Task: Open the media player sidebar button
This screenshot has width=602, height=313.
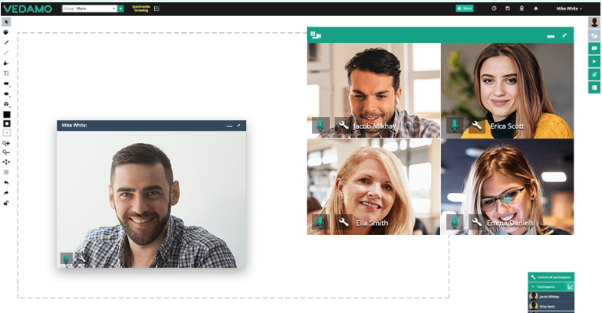Action: [x=594, y=61]
